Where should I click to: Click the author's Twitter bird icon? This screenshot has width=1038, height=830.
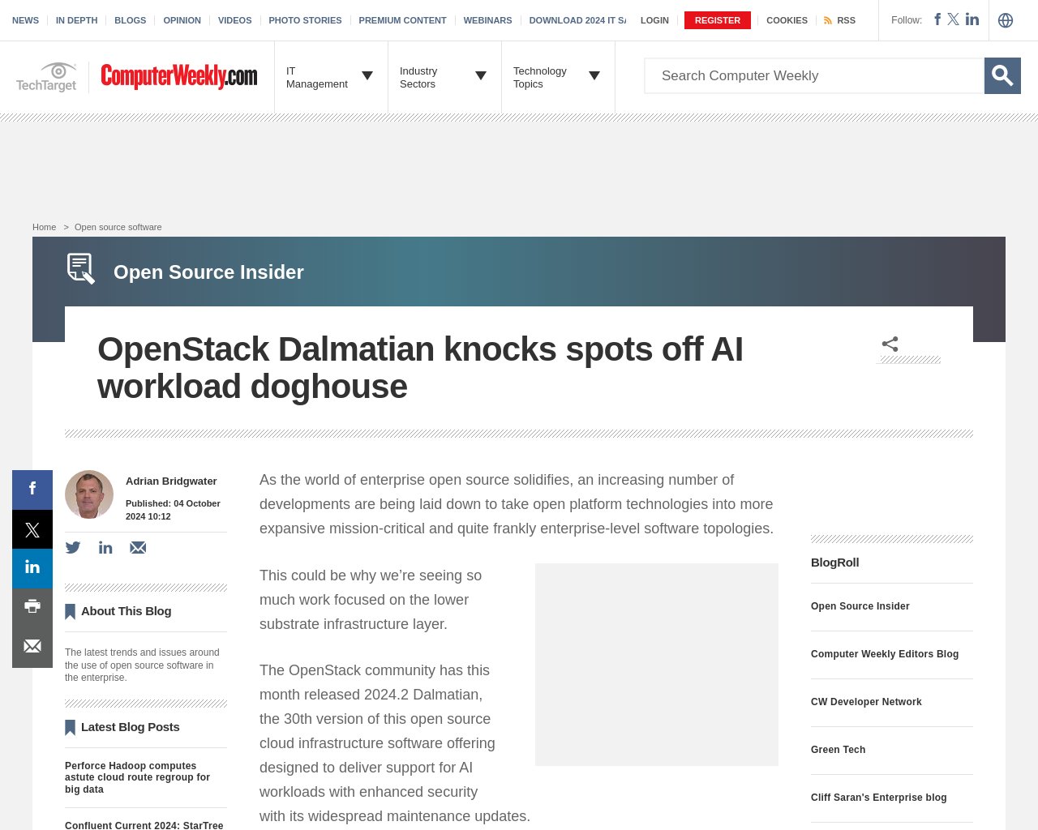(x=73, y=548)
